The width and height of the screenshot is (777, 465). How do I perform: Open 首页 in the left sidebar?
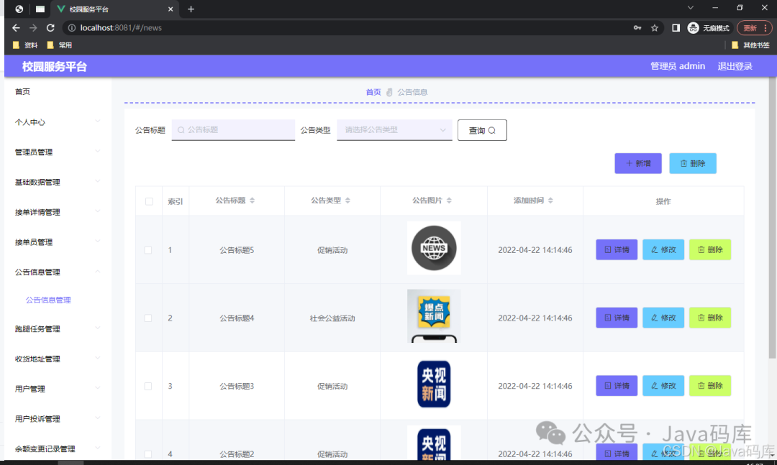tap(23, 92)
